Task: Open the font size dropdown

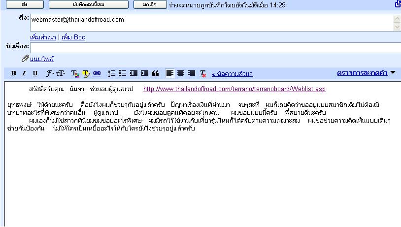Action: (61, 74)
